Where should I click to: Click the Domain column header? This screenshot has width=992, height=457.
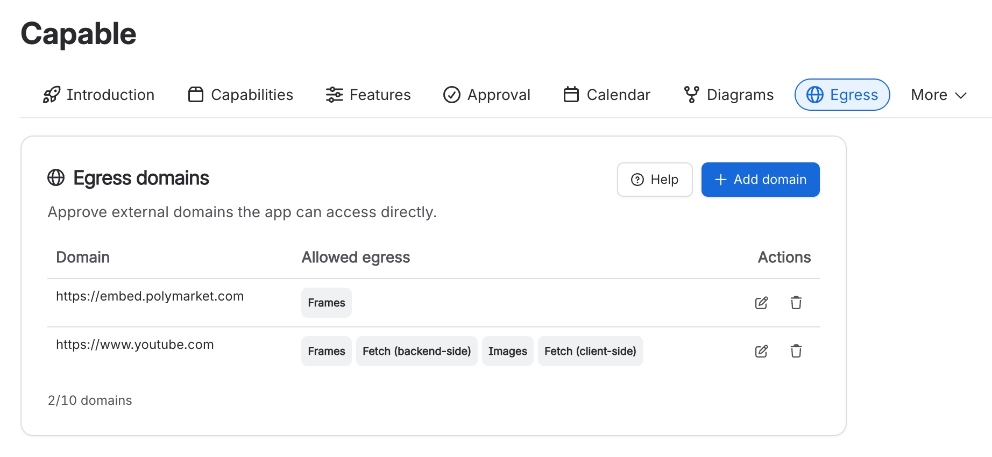(x=83, y=257)
